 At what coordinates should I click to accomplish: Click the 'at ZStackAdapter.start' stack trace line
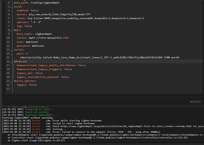click(x=106, y=135)
